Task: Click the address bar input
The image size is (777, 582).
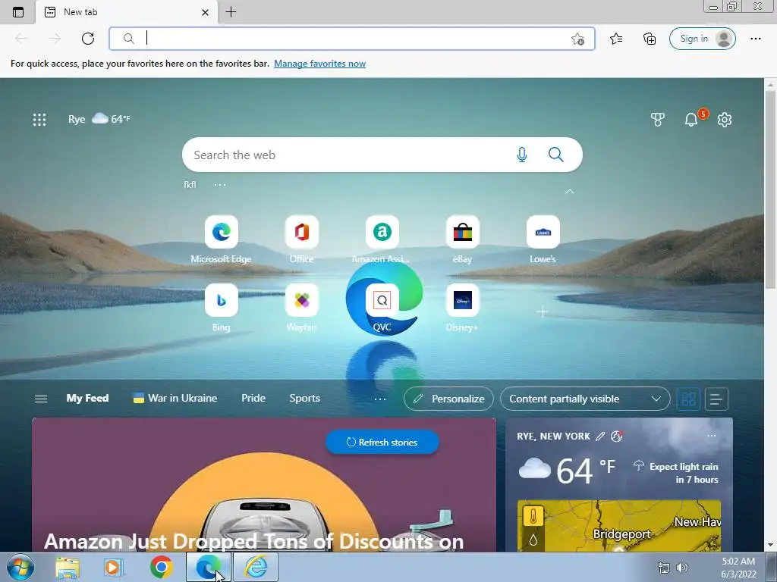Action: pyautogui.click(x=352, y=39)
